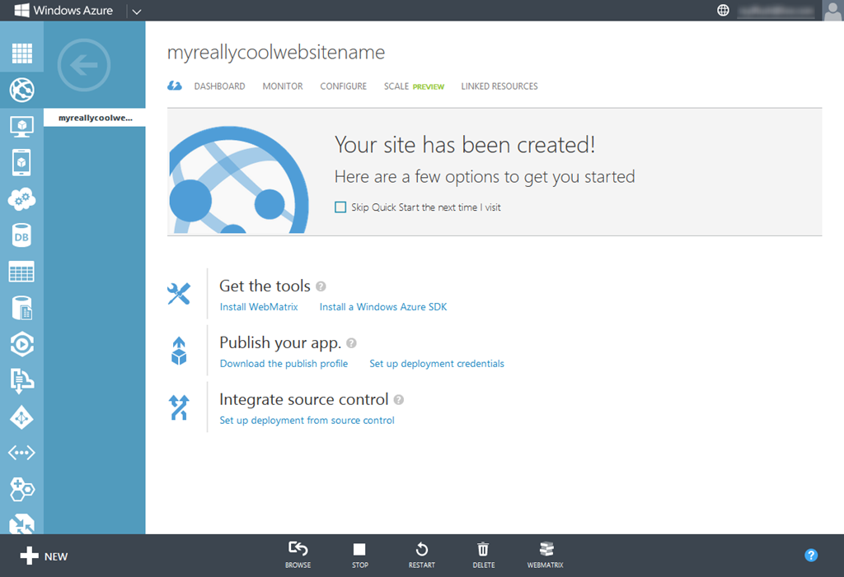Click the Install WebMatrix link
This screenshot has width=844, height=577.
(x=259, y=307)
